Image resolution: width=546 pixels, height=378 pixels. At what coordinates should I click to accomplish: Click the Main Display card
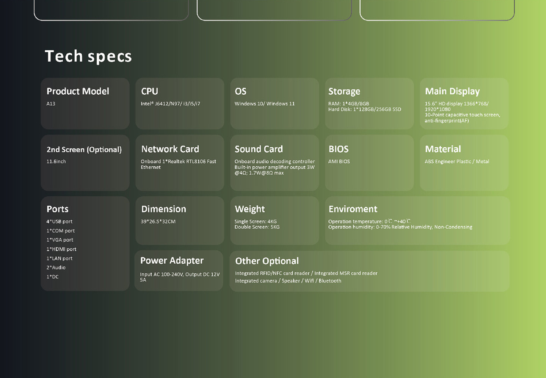464,103
